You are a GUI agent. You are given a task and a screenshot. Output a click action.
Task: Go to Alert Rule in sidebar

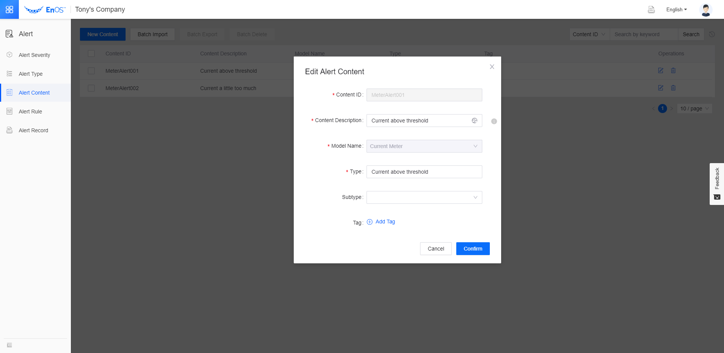click(31, 112)
